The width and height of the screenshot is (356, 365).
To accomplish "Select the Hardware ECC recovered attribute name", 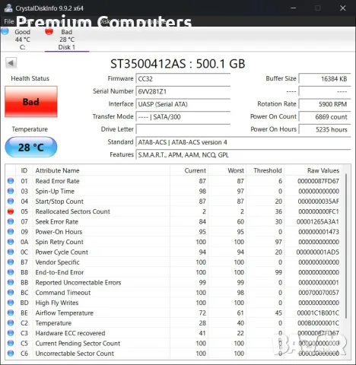I will [x=70, y=333].
